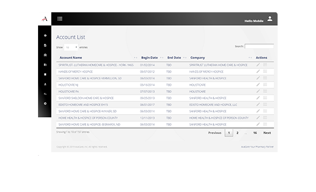Open list icon for Sanford Vermillion row

[265, 78]
